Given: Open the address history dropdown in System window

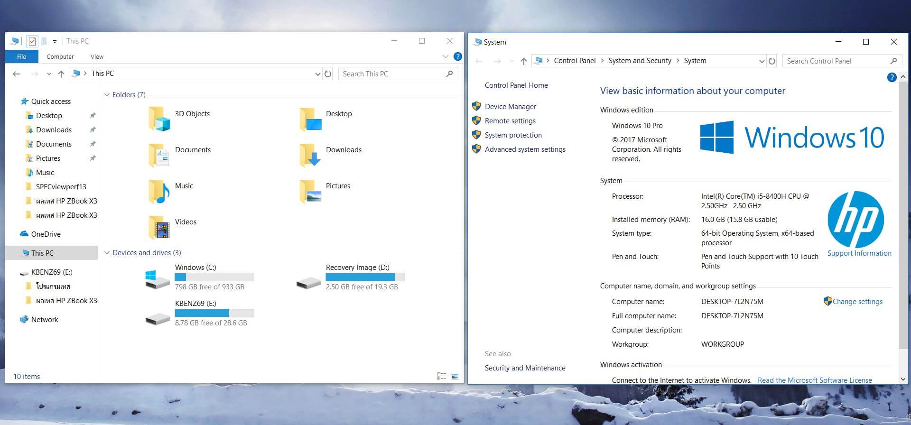Looking at the screenshot, I should [762, 61].
